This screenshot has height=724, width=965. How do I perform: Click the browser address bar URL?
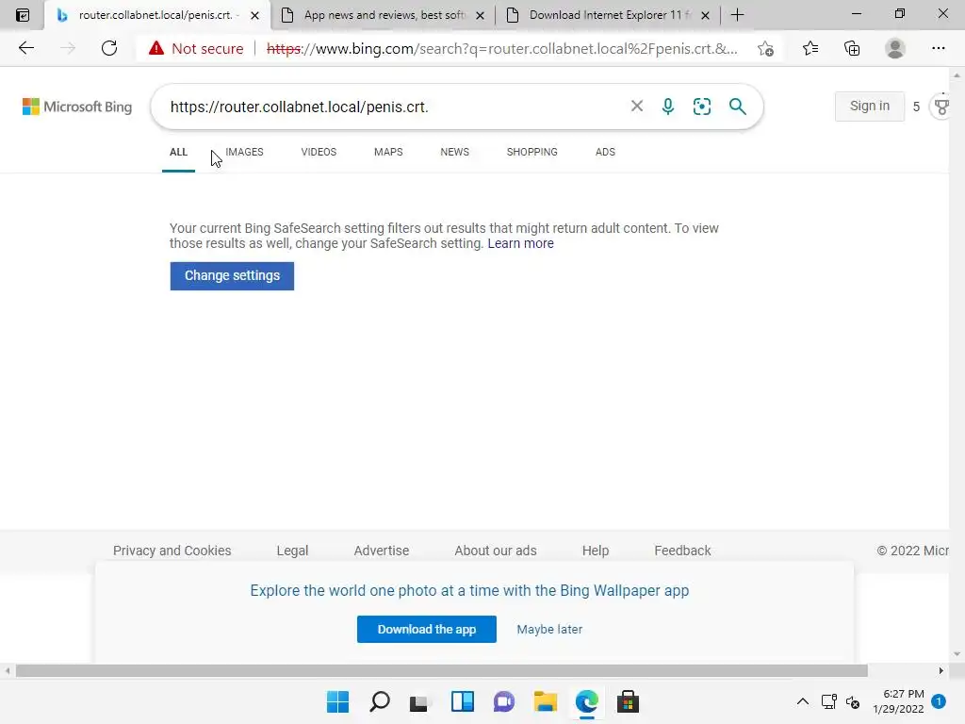coord(501,49)
